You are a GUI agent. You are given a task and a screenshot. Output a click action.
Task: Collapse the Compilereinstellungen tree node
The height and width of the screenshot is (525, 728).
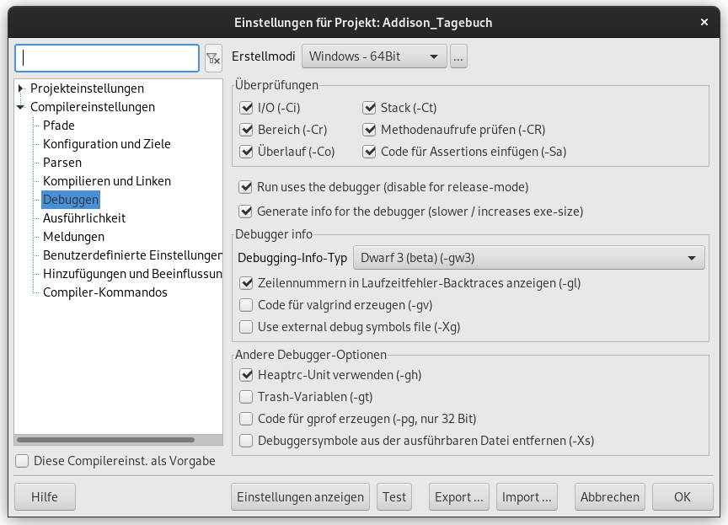pos(21,107)
